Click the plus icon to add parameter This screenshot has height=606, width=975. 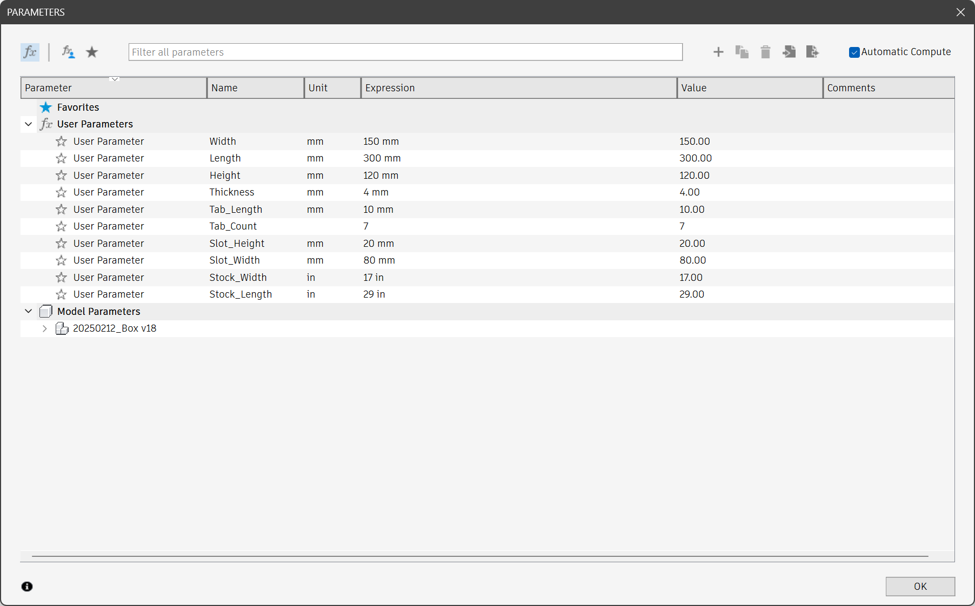click(718, 52)
